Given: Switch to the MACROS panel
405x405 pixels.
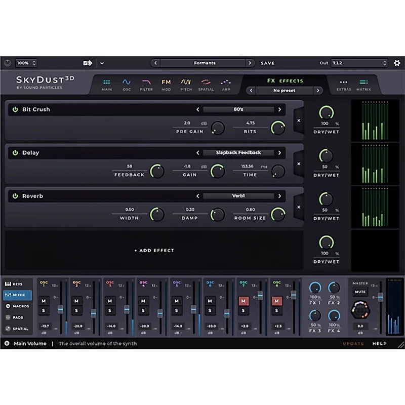Looking at the screenshot, I should (x=15, y=306).
